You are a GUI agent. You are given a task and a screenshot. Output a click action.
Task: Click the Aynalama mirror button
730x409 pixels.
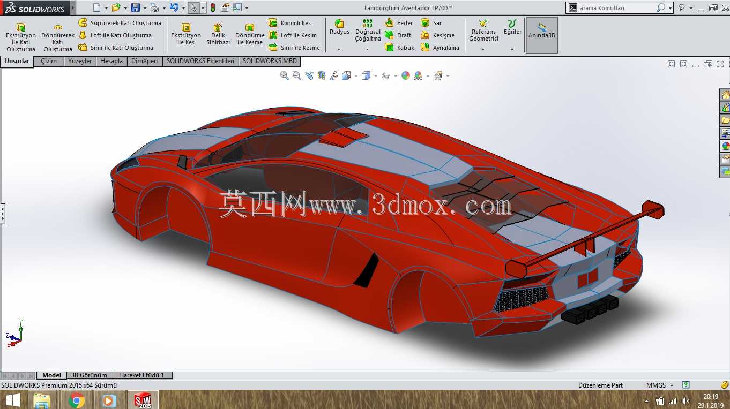[440, 48]
